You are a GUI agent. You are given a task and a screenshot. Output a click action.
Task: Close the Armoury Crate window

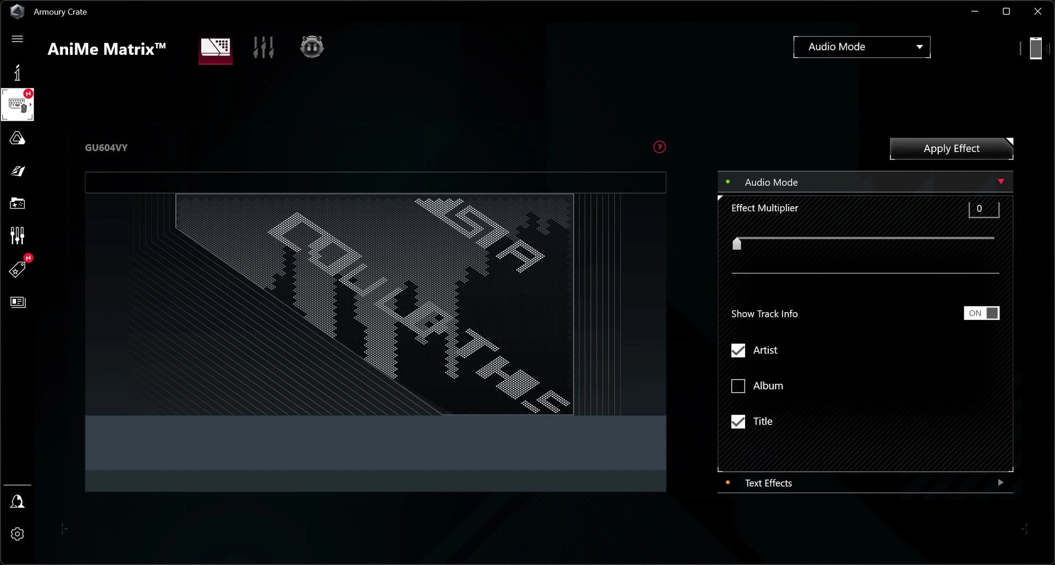1037,12
